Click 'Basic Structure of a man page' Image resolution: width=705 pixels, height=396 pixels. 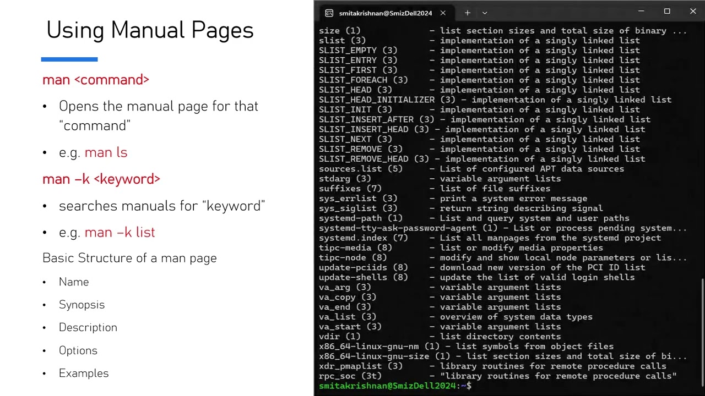pyautogui.click(x=129, y=258)
